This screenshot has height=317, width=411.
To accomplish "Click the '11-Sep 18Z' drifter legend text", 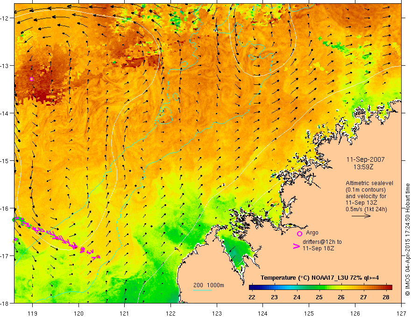I will click(x=319, y=248).
